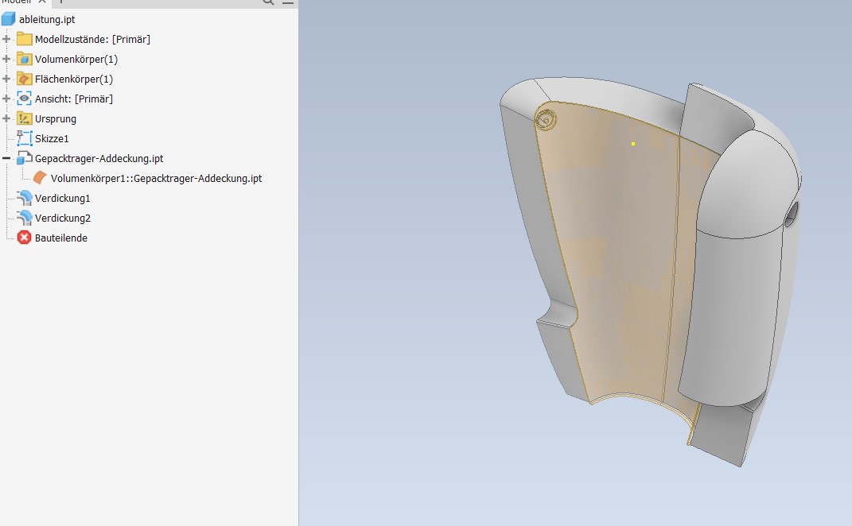Expand the Ursprung node

pos(6,118)
